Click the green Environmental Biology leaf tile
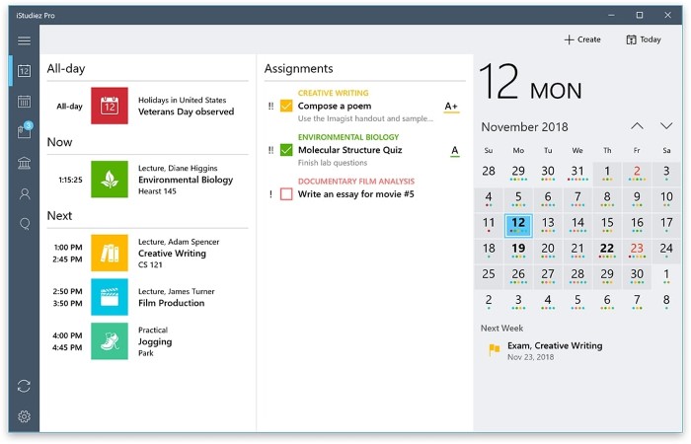The image size is (691, 444). [x=110, y=180]
